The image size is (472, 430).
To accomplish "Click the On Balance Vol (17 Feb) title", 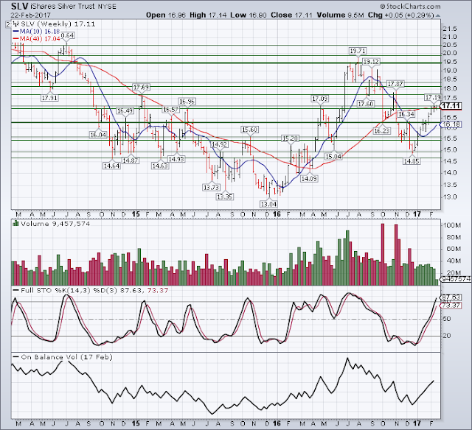I will point(66,357).
